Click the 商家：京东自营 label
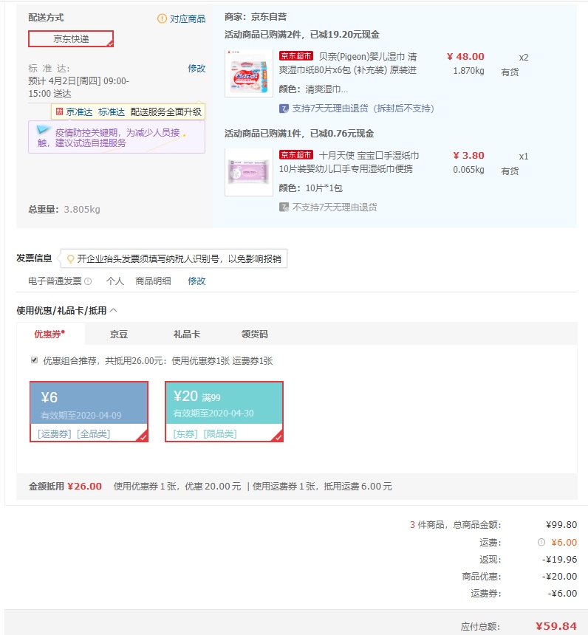This screenshot has width=588, height=635. 256,17
